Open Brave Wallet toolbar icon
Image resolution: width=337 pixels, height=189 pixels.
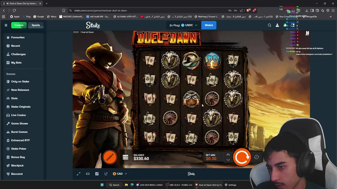click(317, 10)
